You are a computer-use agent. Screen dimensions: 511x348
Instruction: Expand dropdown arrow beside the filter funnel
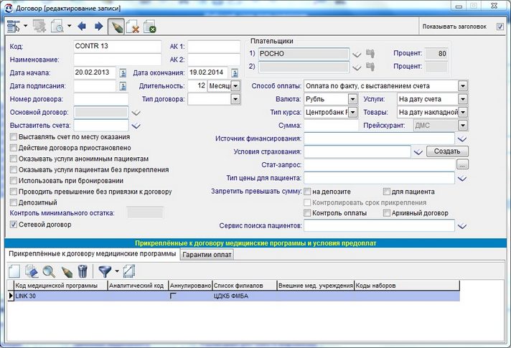117,271
